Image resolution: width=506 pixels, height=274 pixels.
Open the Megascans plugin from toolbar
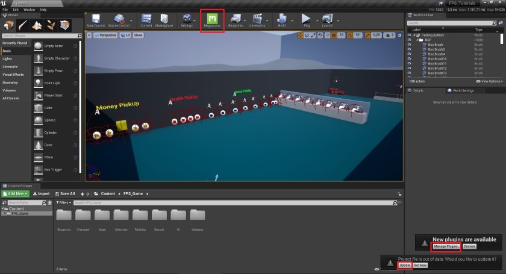click(212, 20)
